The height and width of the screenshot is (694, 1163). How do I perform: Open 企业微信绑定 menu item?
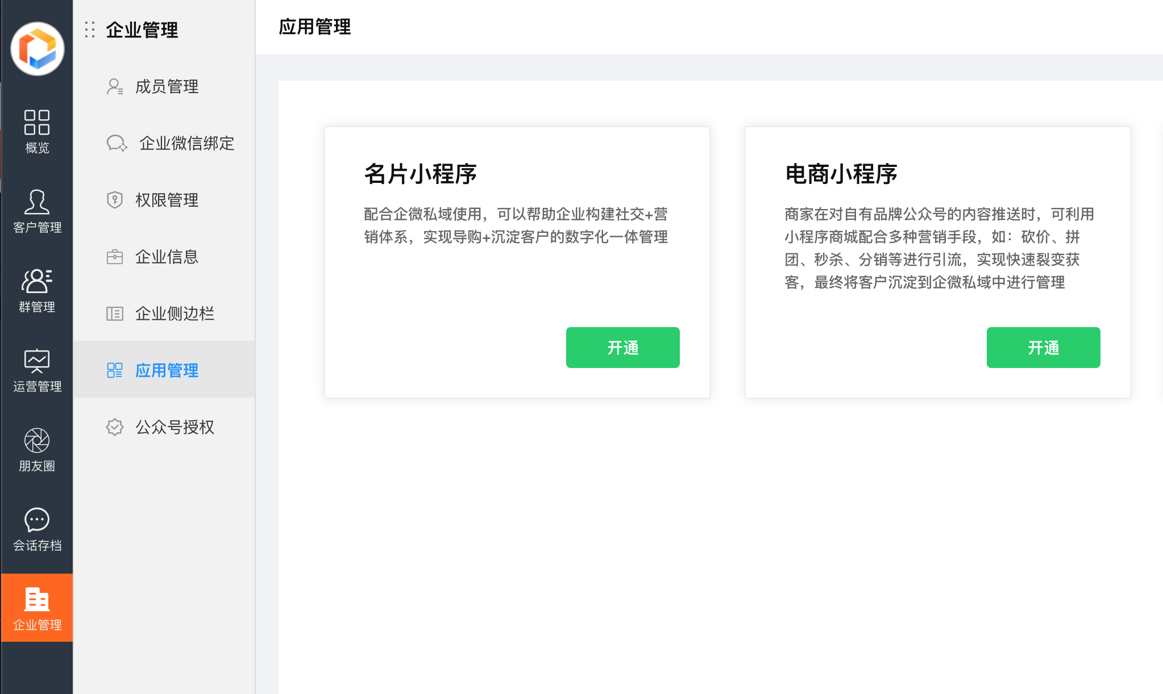186,143
